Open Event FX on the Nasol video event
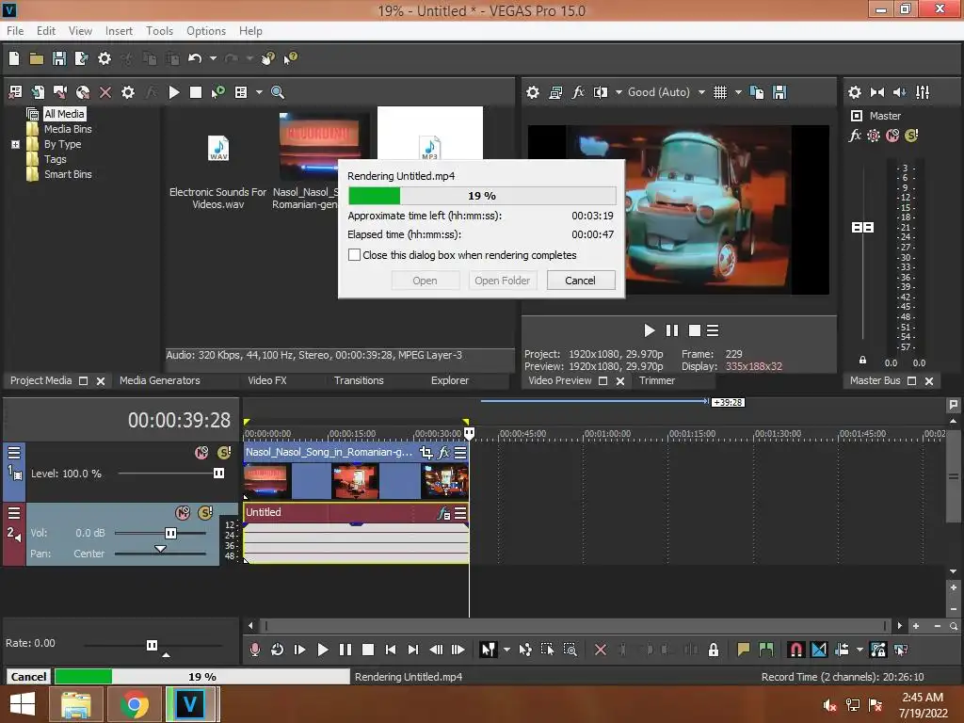The width and height of the screenshot is (964, 723). (443, 453)
